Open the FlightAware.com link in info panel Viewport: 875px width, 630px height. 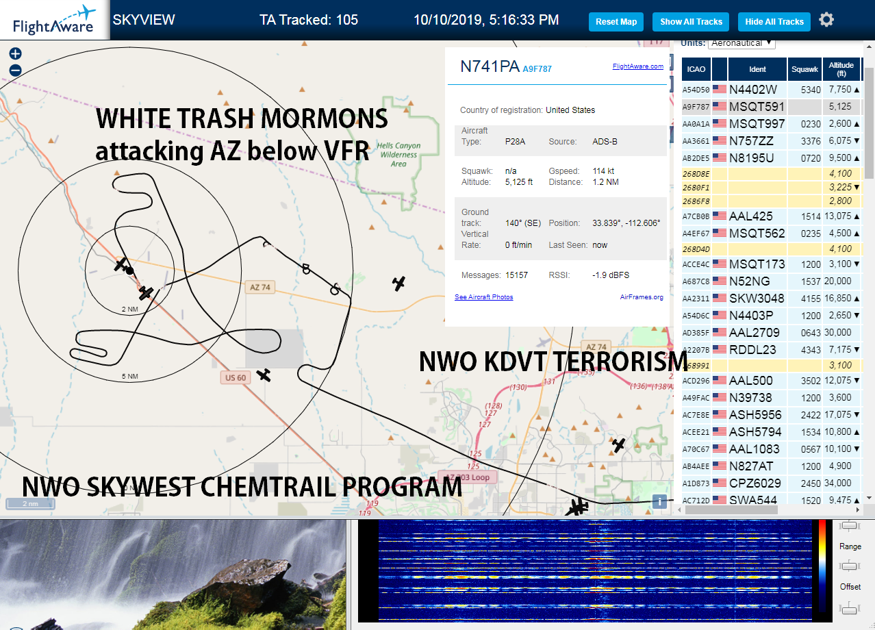pos(637,66)
